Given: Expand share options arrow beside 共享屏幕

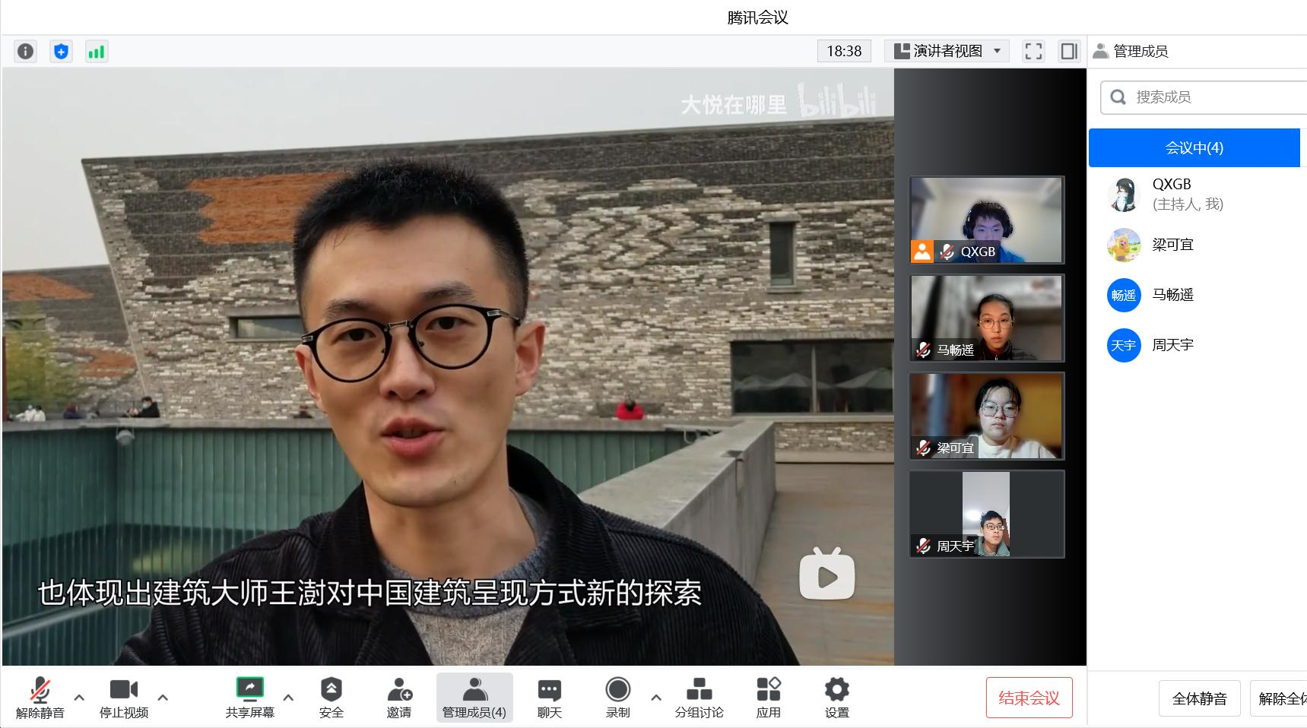Looking at the screenshot, I should point(288,697).
